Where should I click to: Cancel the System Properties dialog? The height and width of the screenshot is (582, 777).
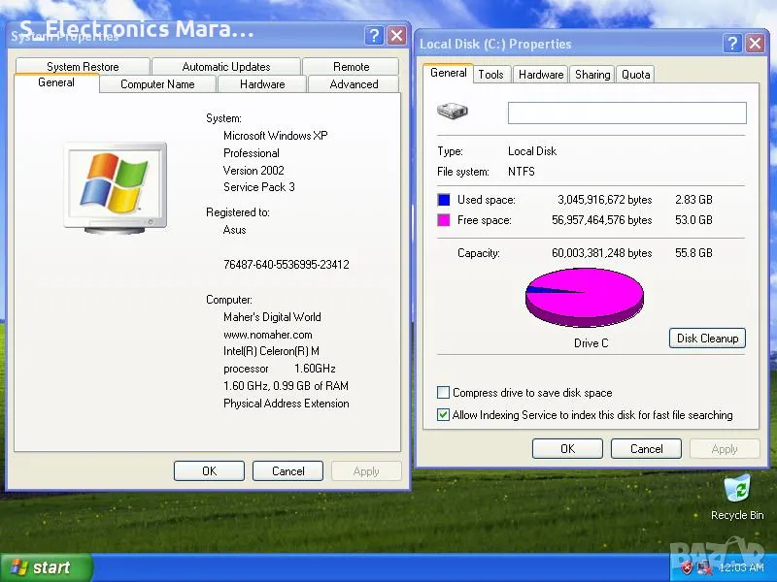287,471
